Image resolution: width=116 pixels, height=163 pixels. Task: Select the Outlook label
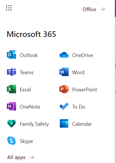click(29, 55)
